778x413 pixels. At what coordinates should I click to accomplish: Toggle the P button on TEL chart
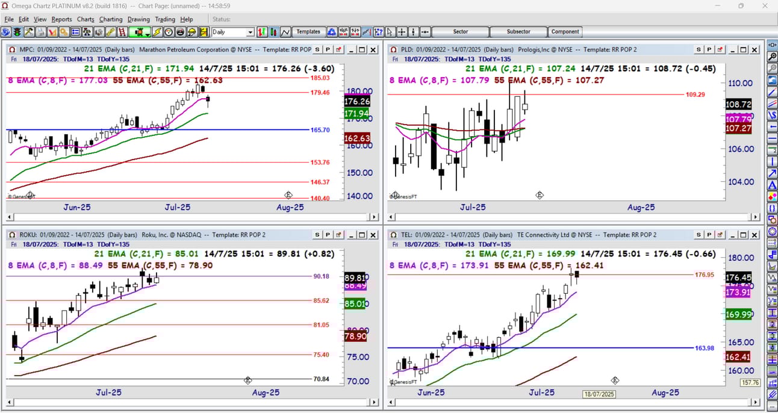tap(709, 235)
